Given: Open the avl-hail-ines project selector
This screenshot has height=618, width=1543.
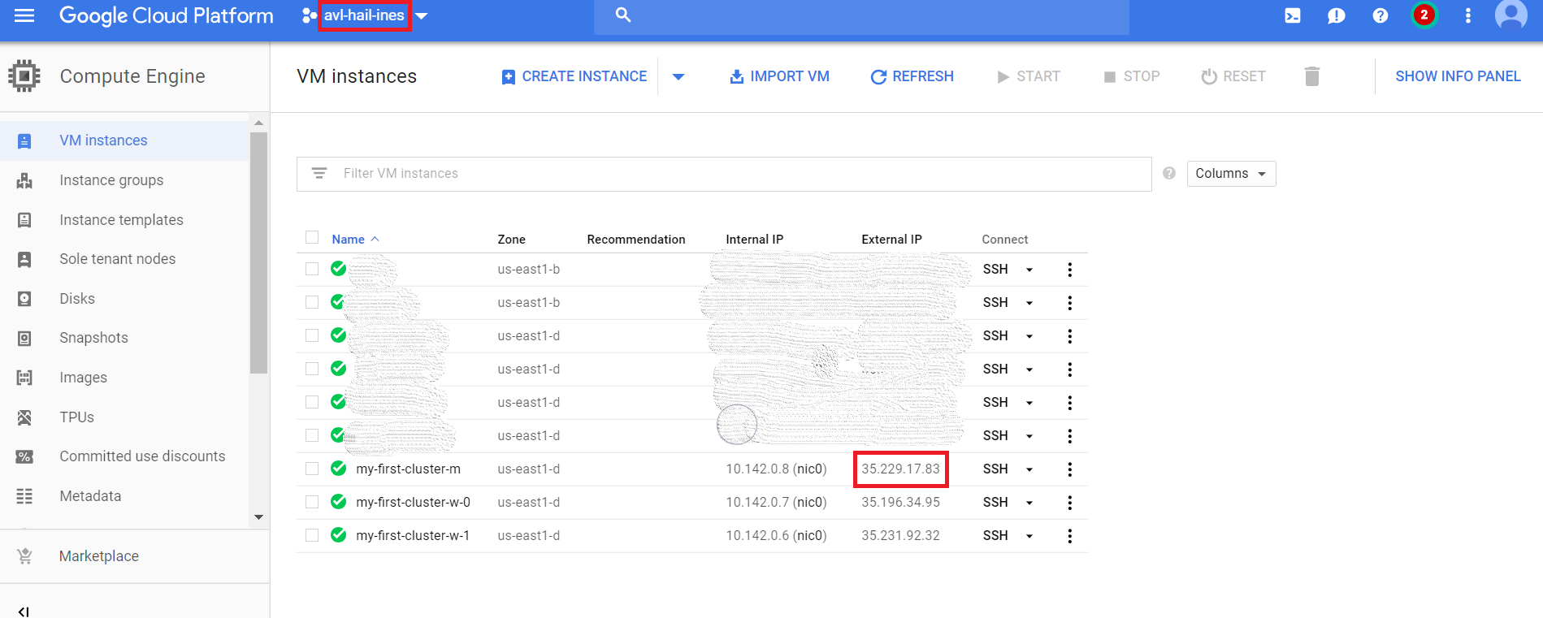Looking at the screenshot, I should [365, 15].
